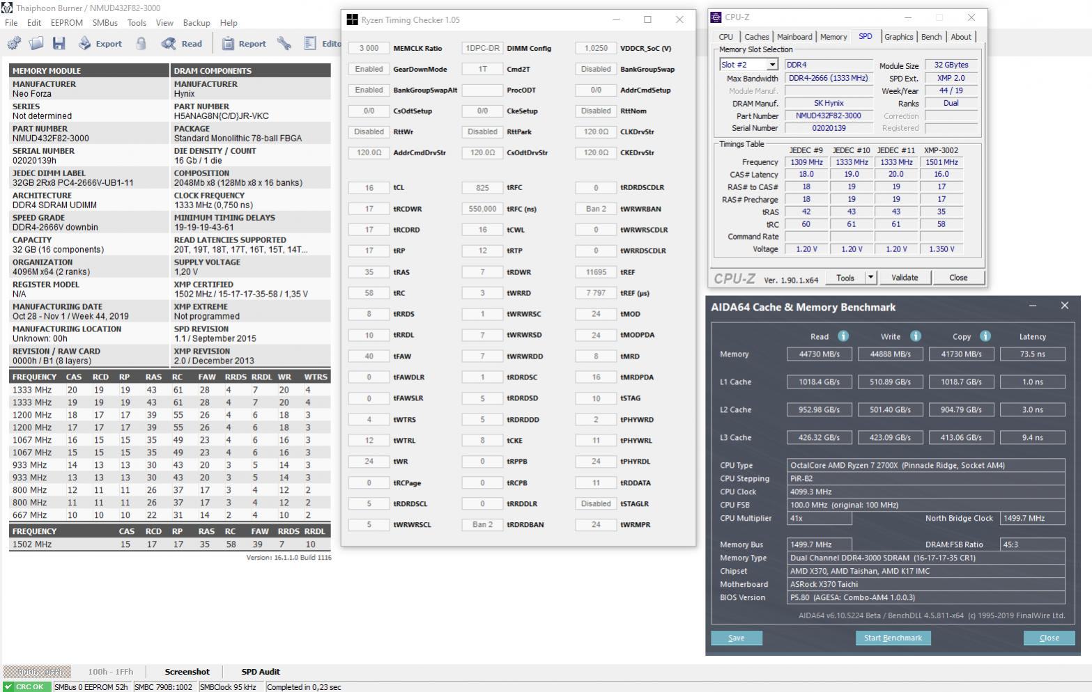The height and width of the screenshot is (692, 1092).
Task: Click the CPU-Z Tools button
Action: [845, 277]
